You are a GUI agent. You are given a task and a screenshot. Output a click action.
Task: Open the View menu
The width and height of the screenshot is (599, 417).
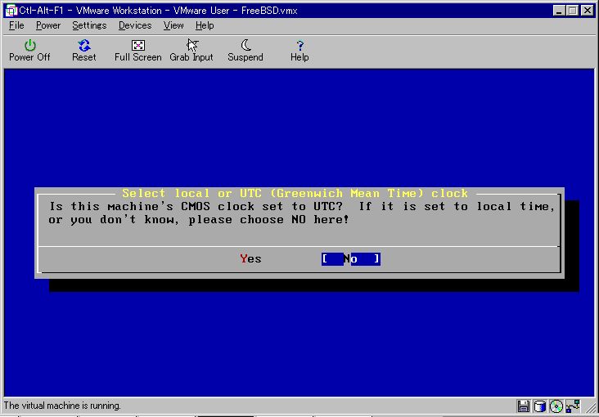pos(173,25)
